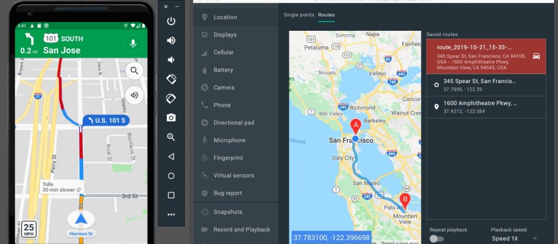This screenshot has height=244, width=558.
Task: Tap the sound speaker button in Maps
Action: tap(134, 95)
